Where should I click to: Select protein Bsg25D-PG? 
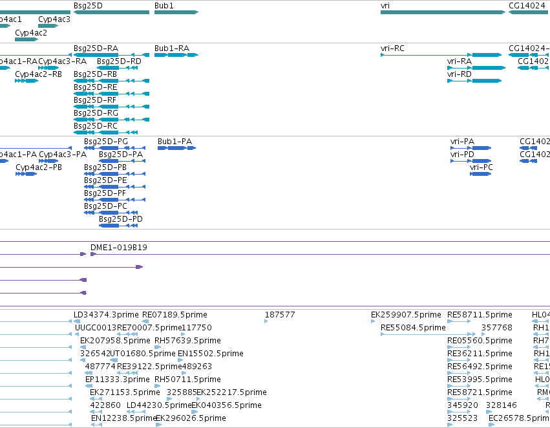(x=114, y=148)
